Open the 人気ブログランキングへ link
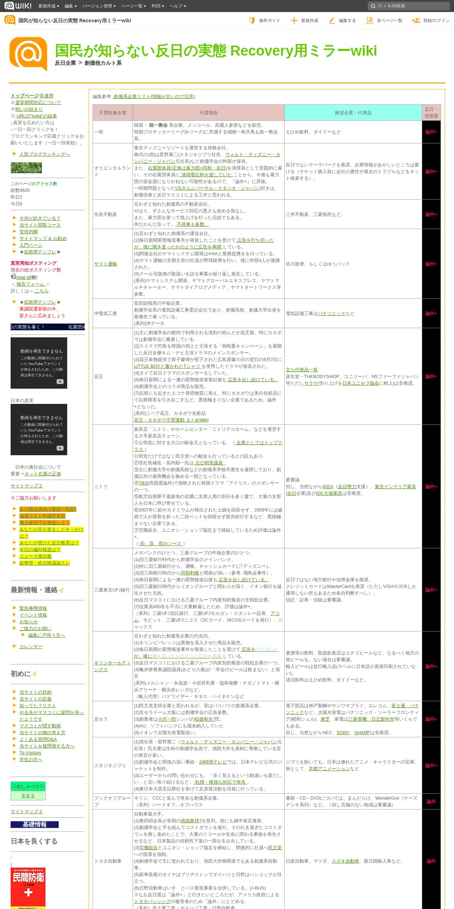 [x=45, y=154]
